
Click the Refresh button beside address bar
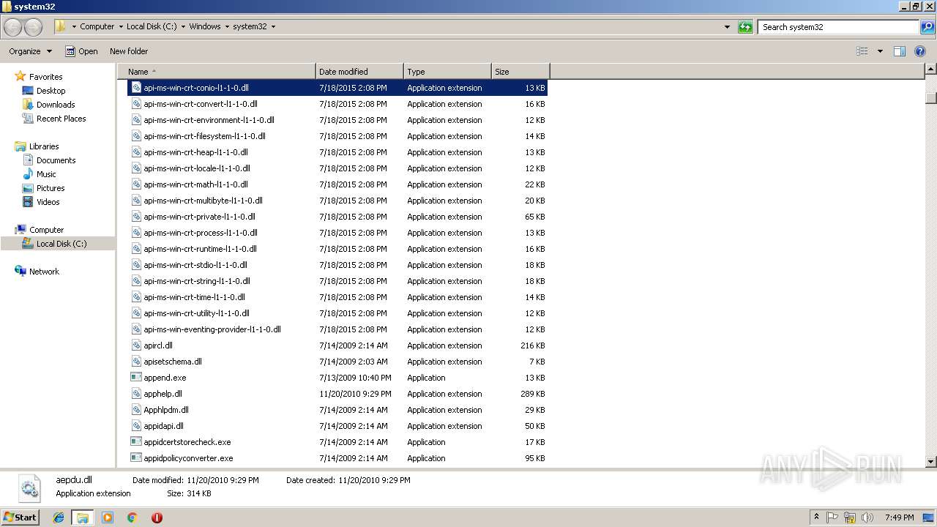(745, 27)
